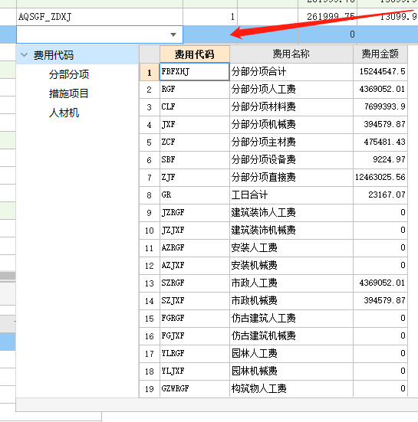This screenshot has height=422, width=418.
Task: Select row number 19 header
Action: [150, 388]
